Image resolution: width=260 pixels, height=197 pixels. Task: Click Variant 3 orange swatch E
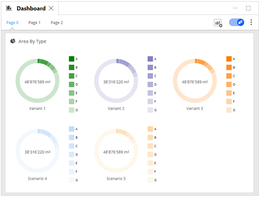point(229,93)
